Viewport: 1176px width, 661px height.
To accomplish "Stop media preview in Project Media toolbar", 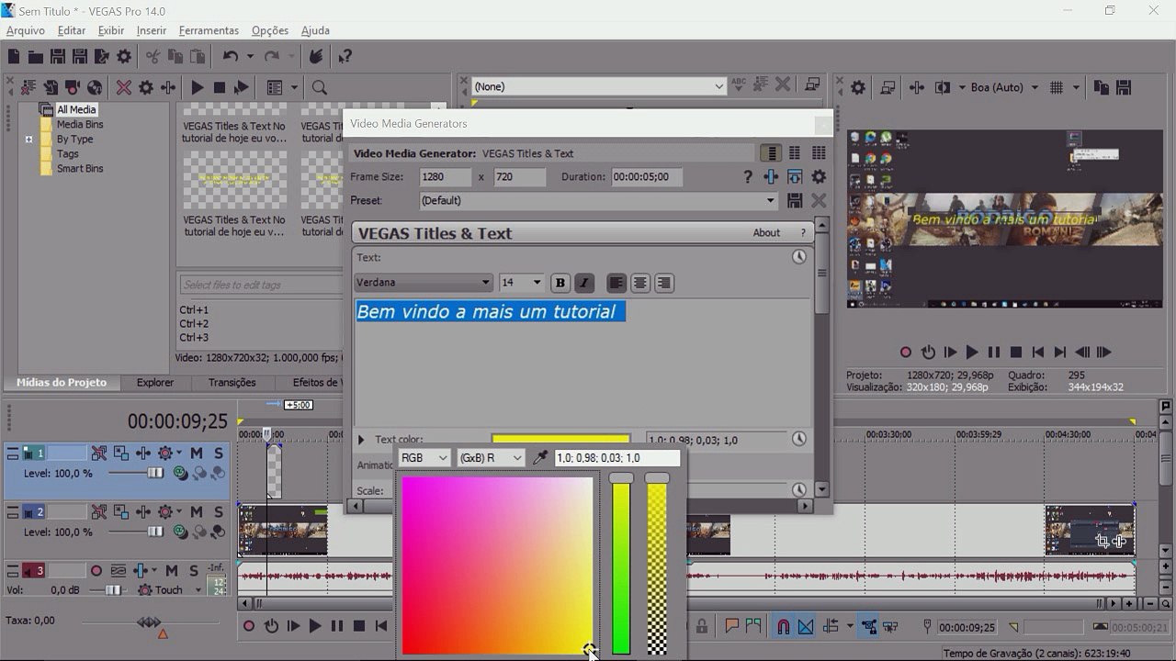I will tap(219, 88).
